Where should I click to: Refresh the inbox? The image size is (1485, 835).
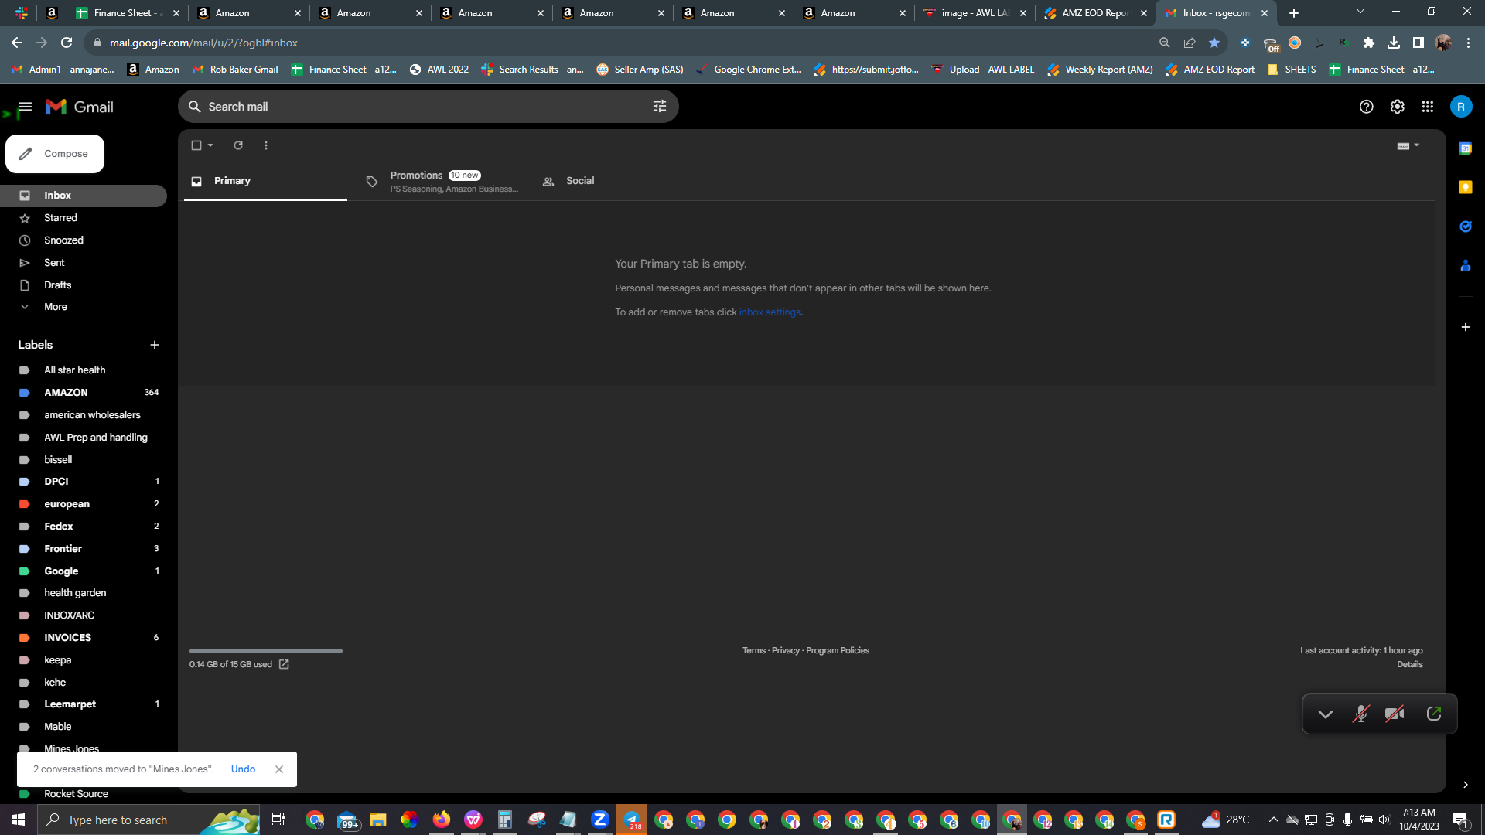pyautogui.click(x=238, y=145)
